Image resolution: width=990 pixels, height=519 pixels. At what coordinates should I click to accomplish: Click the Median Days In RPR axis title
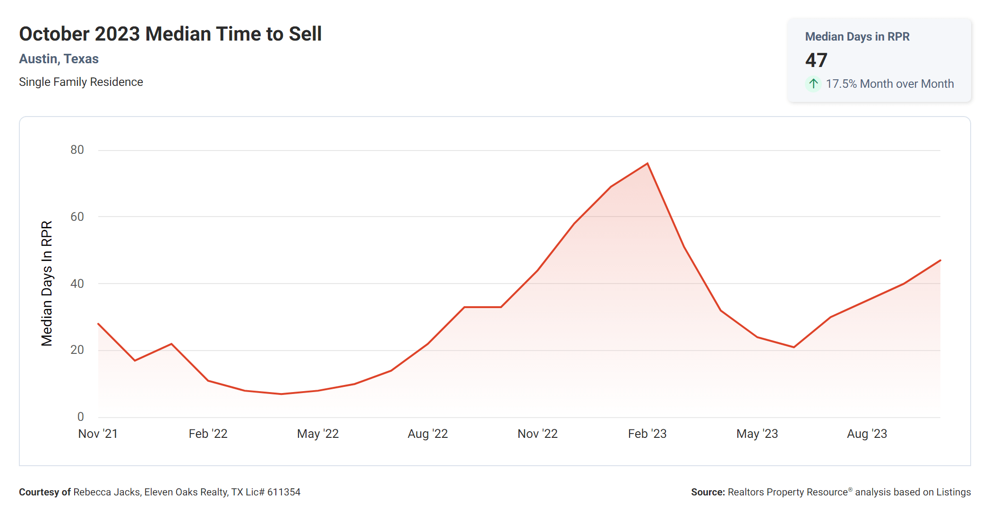click(47, 283)
